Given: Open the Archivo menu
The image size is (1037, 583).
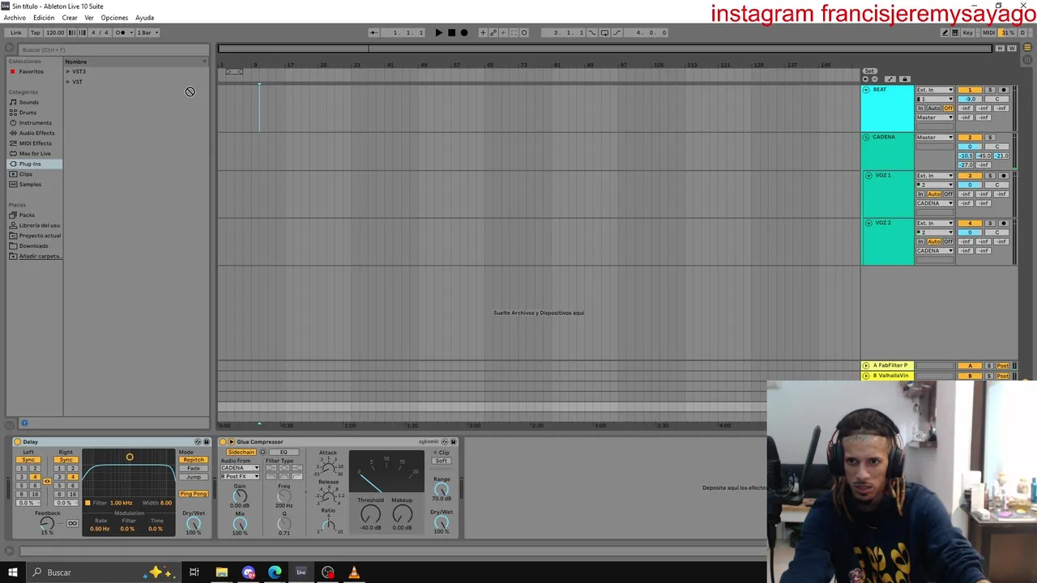Looking at the screenshot, I should 15,17.
